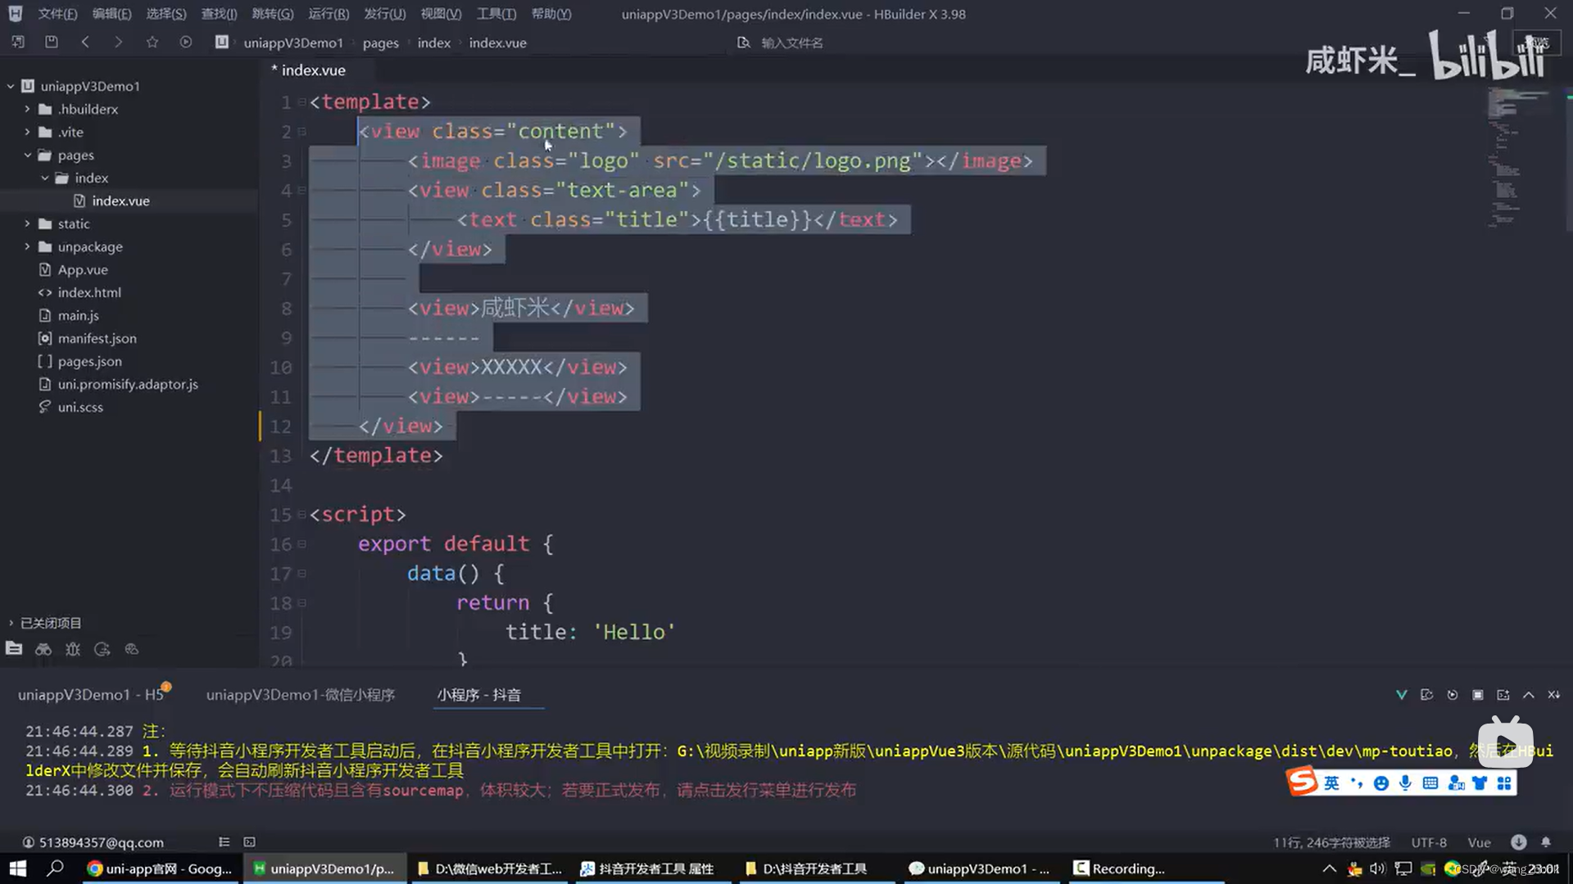Change the UTF-8 encoding in status bar
The height and width of the screenshot is (884, 1573).
pyautogui.click(x=1429, y=842)
